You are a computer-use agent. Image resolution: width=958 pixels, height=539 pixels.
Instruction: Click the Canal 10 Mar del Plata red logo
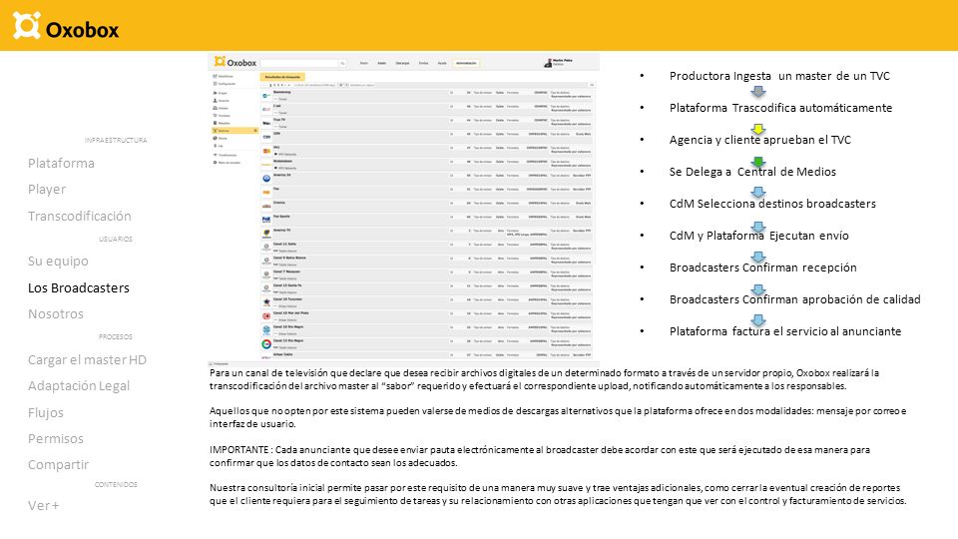(x=266, y=316)
